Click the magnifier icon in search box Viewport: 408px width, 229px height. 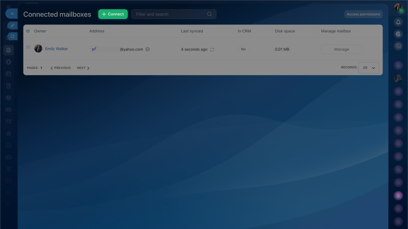(x=209, y=14)
